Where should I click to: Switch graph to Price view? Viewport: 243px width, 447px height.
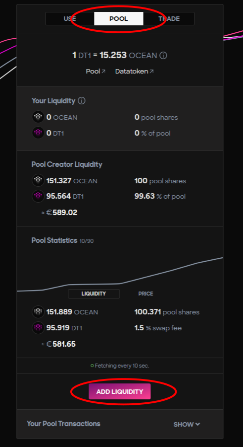click(x=146, y=294)
